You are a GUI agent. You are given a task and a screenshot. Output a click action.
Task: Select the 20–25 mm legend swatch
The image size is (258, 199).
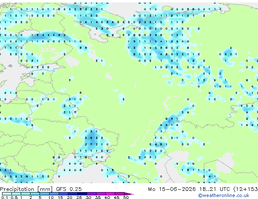coord(72,194)
